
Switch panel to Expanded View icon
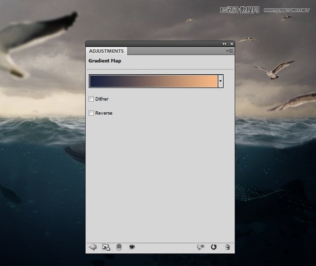[106, 247]
